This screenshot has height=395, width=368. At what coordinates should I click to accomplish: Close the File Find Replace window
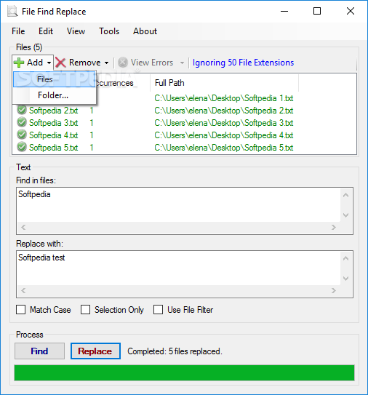tap(351, 12)
